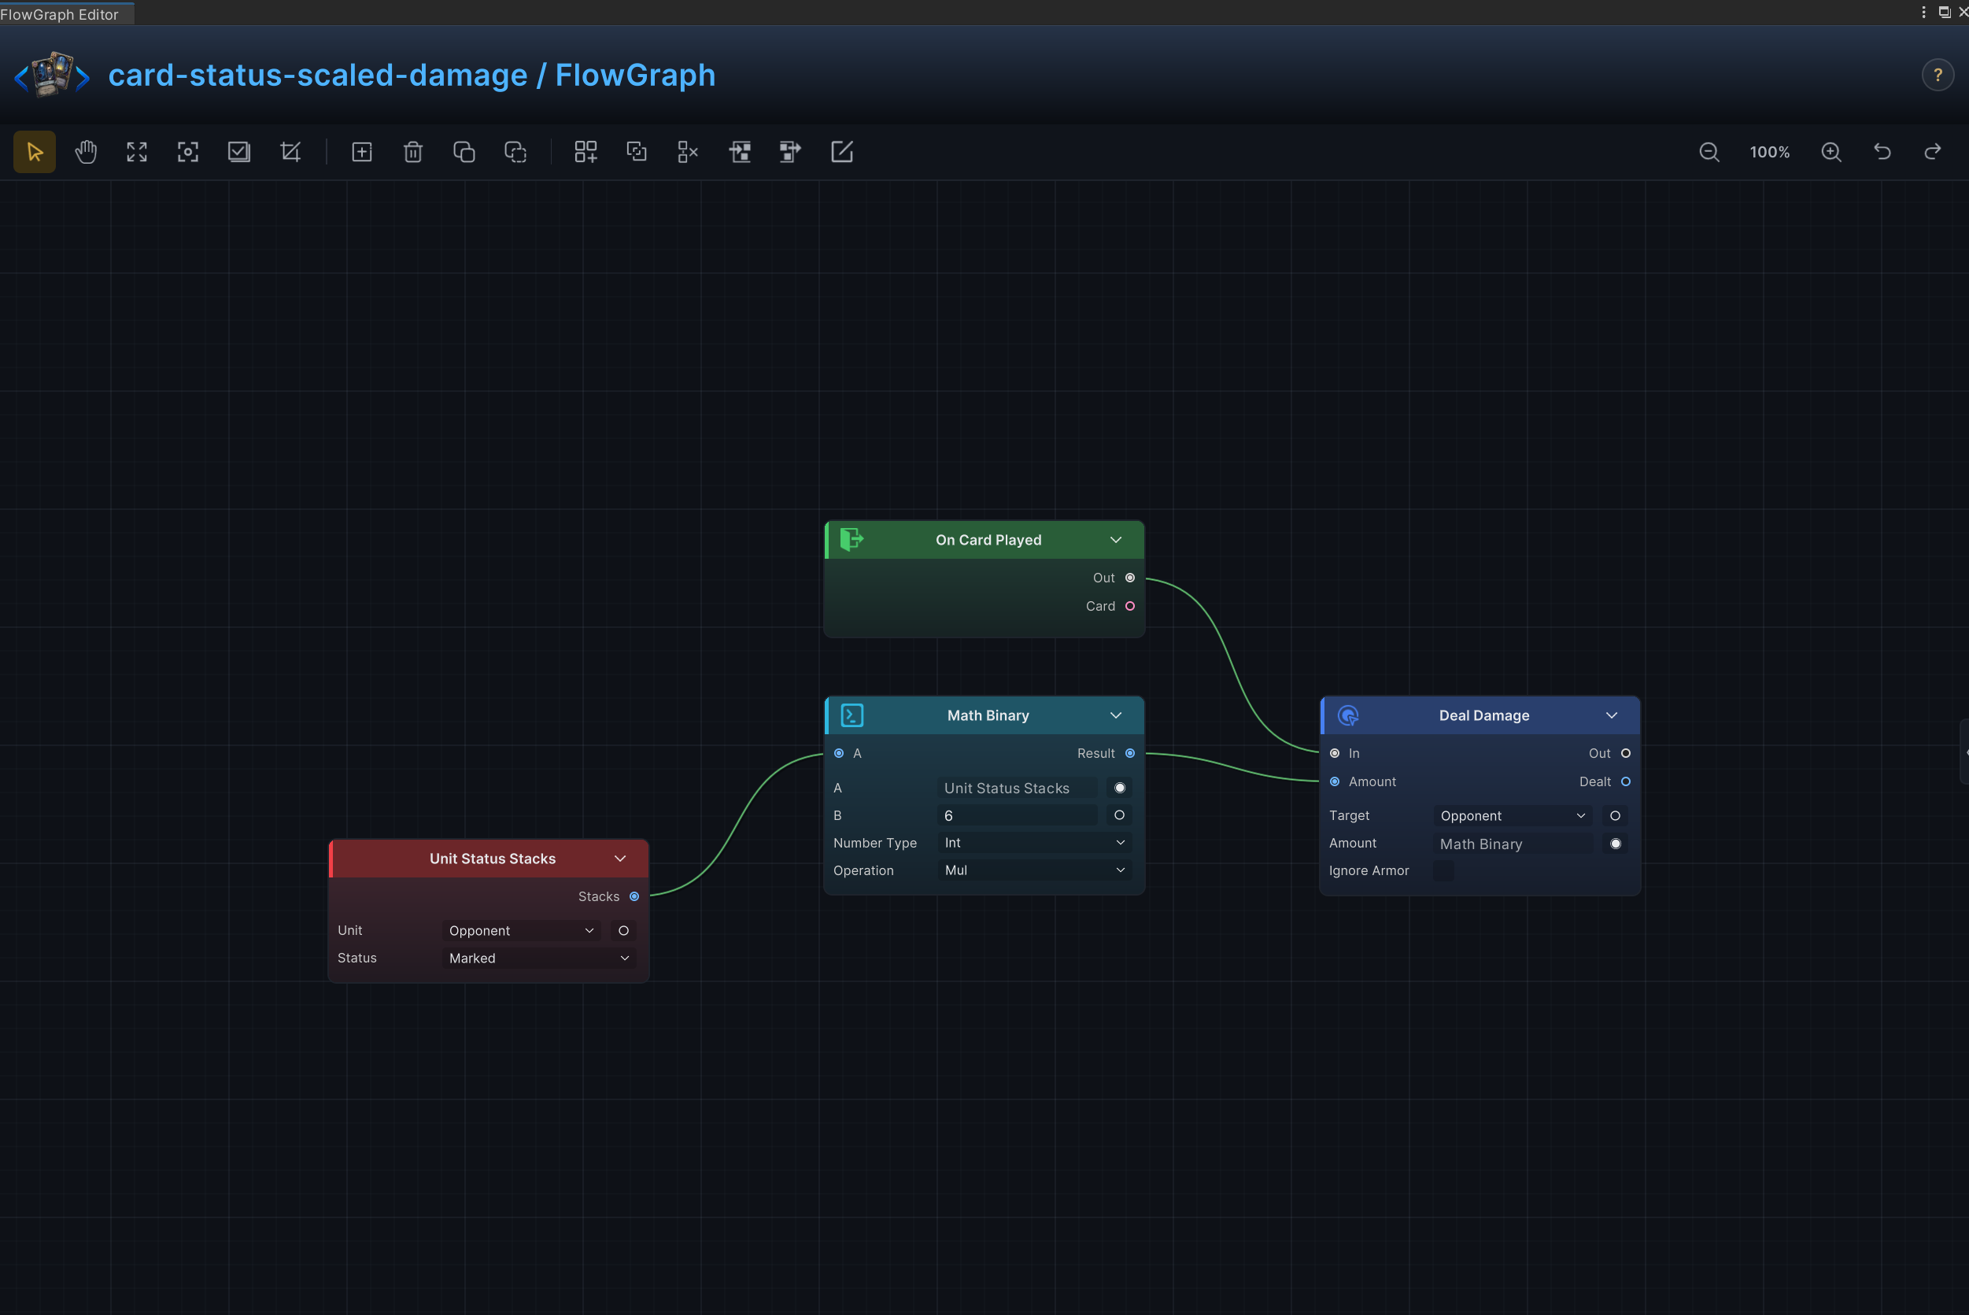Click the Stacks output port
The height and width of the screenshot is (1315, 1969).
point(634,896)
